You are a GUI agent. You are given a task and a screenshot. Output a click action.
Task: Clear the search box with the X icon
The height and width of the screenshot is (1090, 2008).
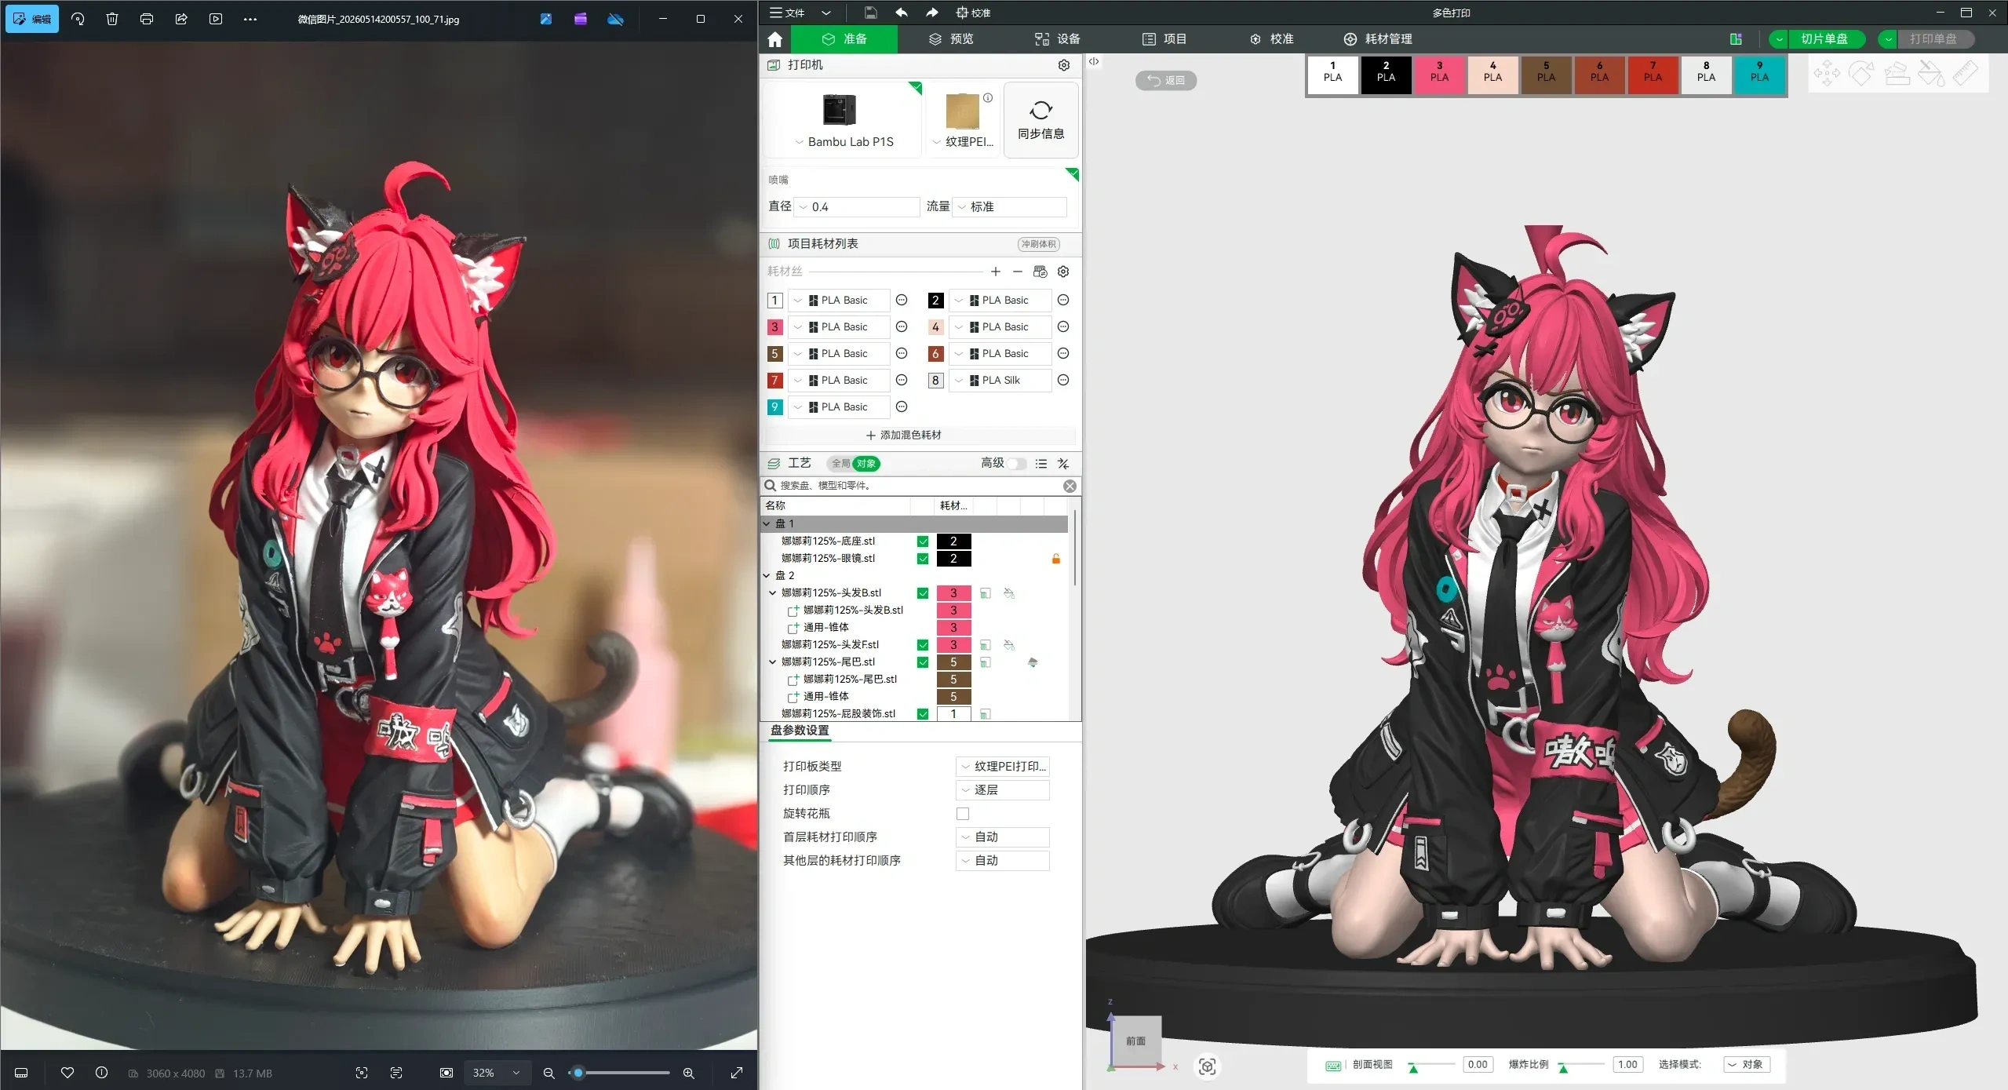(x=1070, y=486)
